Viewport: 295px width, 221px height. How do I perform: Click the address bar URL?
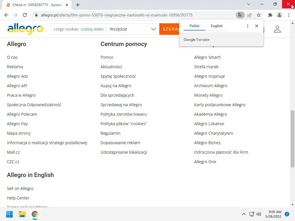click(117, 15)
